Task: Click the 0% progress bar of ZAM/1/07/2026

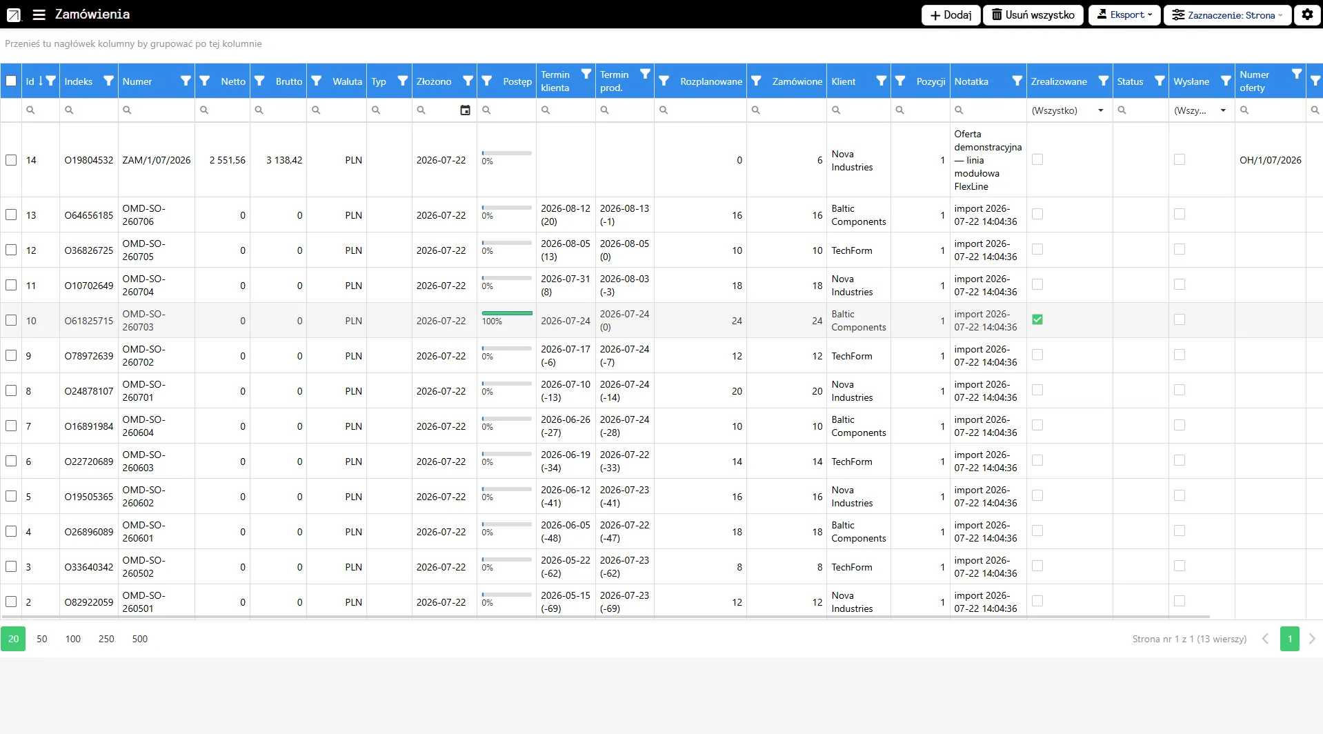Action: click(507, 153)
